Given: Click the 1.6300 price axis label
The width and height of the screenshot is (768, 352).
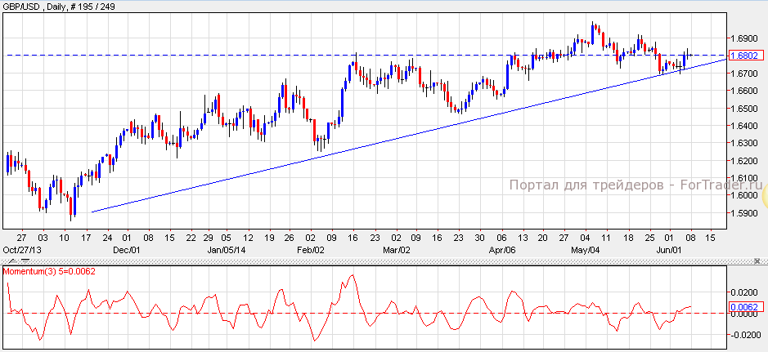Looking at the screenshot, I should coord(745,144).
